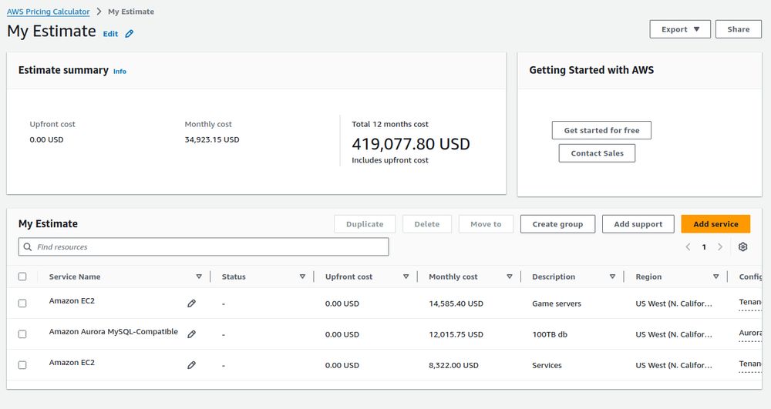Edit the Game servers Amazon EC2 row
This screenshot has width=771, height=409.
click(x=192, y=303)
